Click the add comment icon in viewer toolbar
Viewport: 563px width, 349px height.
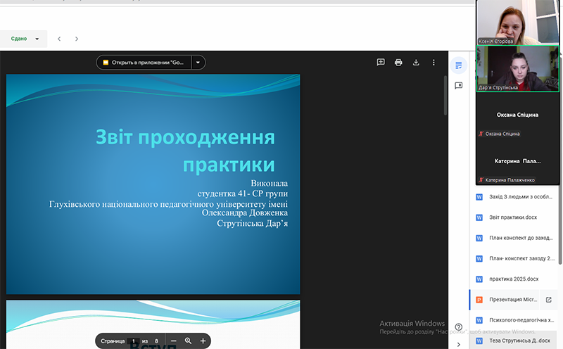tap(381, 63)
